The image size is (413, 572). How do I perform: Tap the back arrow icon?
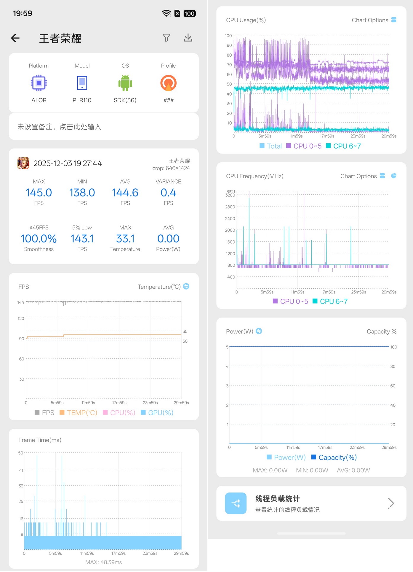15,38
